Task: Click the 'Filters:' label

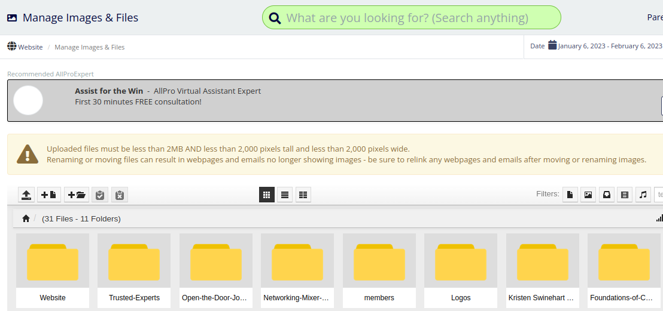Action: [x=548, y=193]
